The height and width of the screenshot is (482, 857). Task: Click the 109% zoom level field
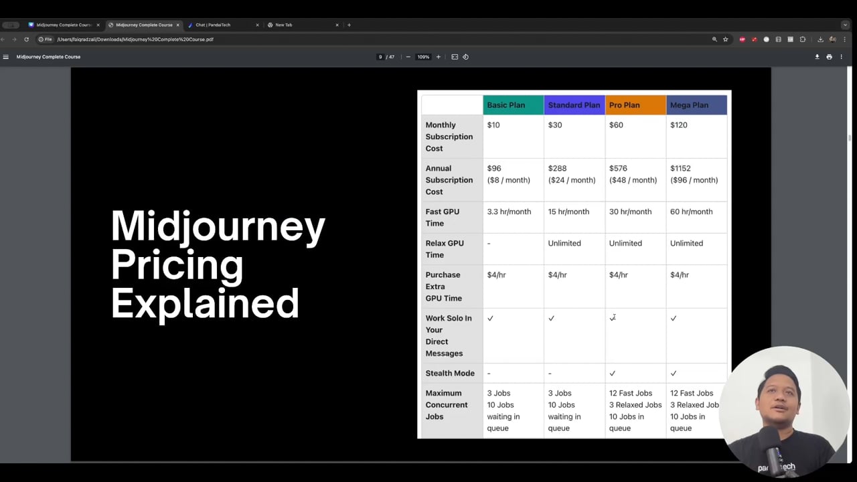pyautogui.click(x=423, y=57)
